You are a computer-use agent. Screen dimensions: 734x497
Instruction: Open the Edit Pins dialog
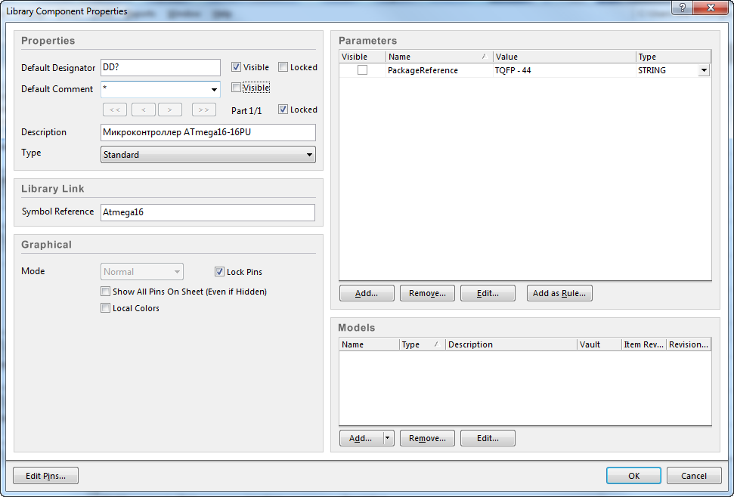coord(45,476)
